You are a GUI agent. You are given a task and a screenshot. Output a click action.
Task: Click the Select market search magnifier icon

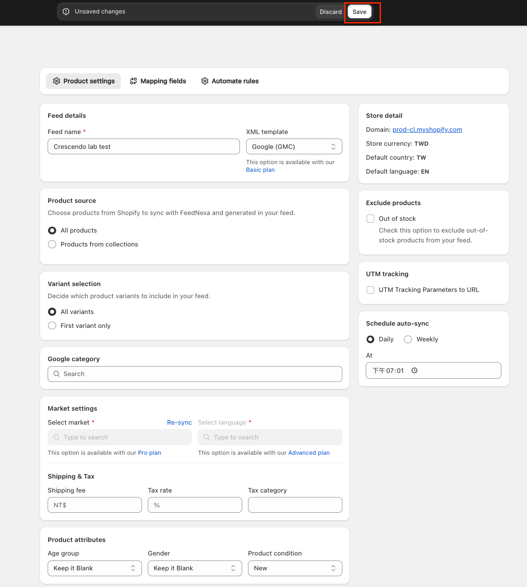[x=57, y=437]
